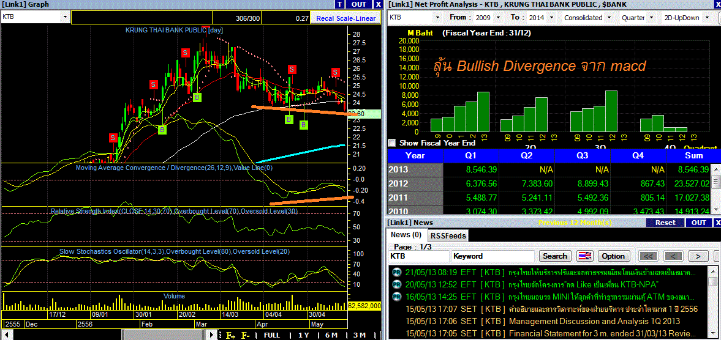Select the FULL time range
The width and height of the screenshot is (721, 340).
(x=272, y=335)
